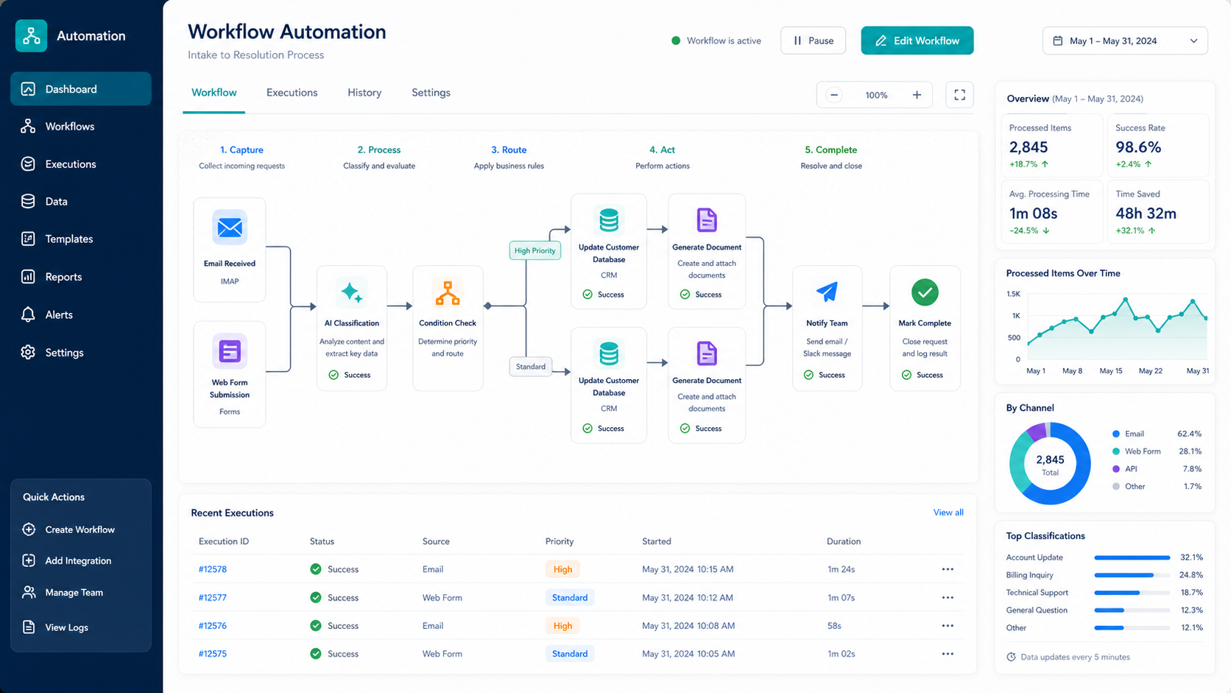
Task: Select the Email Received envelope icon
Action: [230, 227]
